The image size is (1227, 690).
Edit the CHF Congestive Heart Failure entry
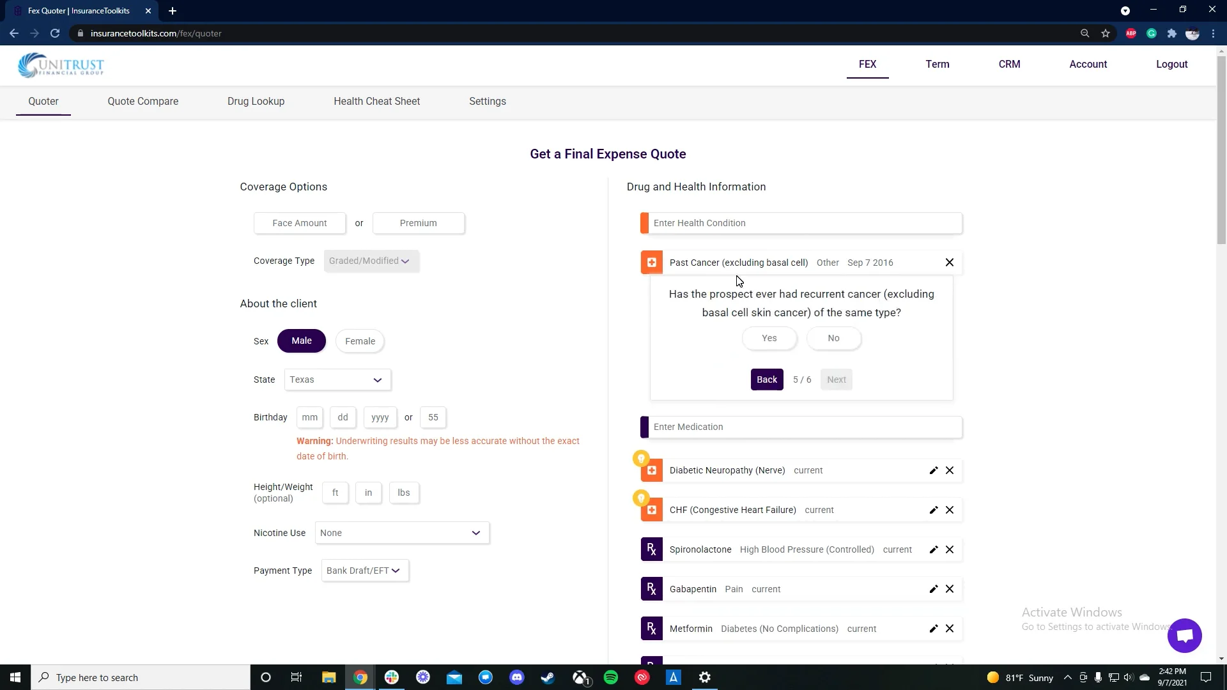(x=934, y=509)
